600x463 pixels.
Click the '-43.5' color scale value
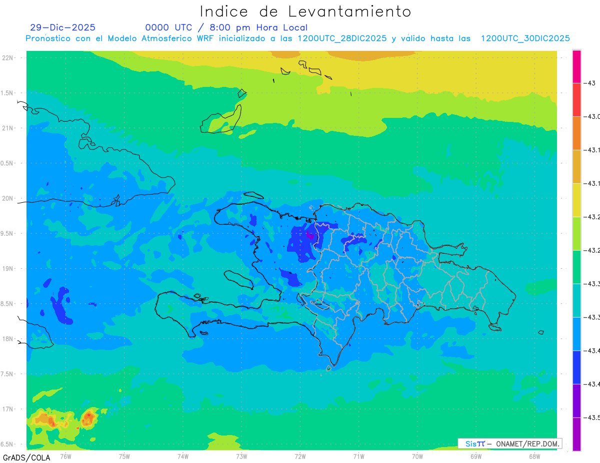coord(593,418)
